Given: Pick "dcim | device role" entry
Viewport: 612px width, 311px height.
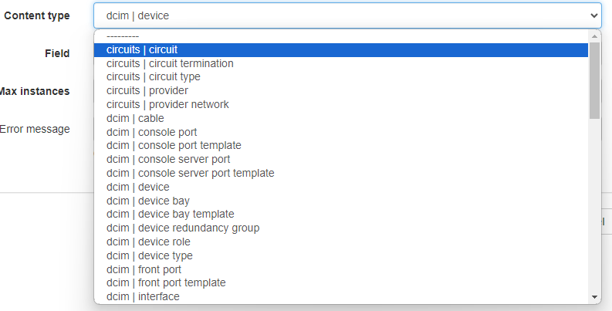Looking at the screenshot, I should [x=150, y=242].
